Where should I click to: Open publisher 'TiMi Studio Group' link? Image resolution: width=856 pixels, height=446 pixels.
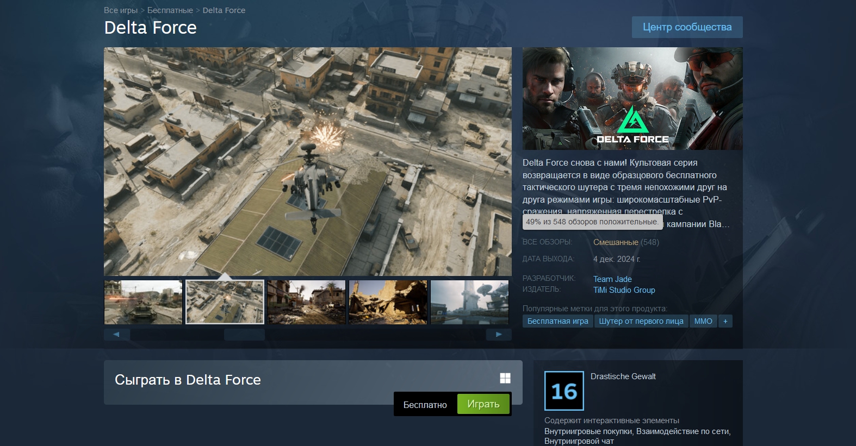coord(624,290)
